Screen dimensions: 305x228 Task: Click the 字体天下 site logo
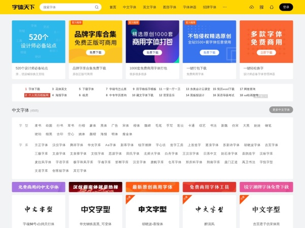point(22,7)
